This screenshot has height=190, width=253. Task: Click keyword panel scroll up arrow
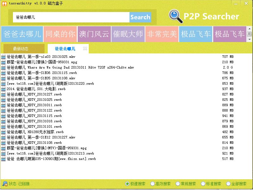point(250,29)
